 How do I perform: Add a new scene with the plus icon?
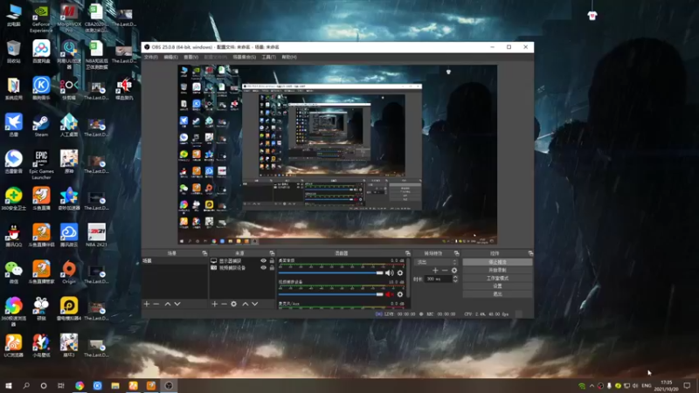point(147,304)
